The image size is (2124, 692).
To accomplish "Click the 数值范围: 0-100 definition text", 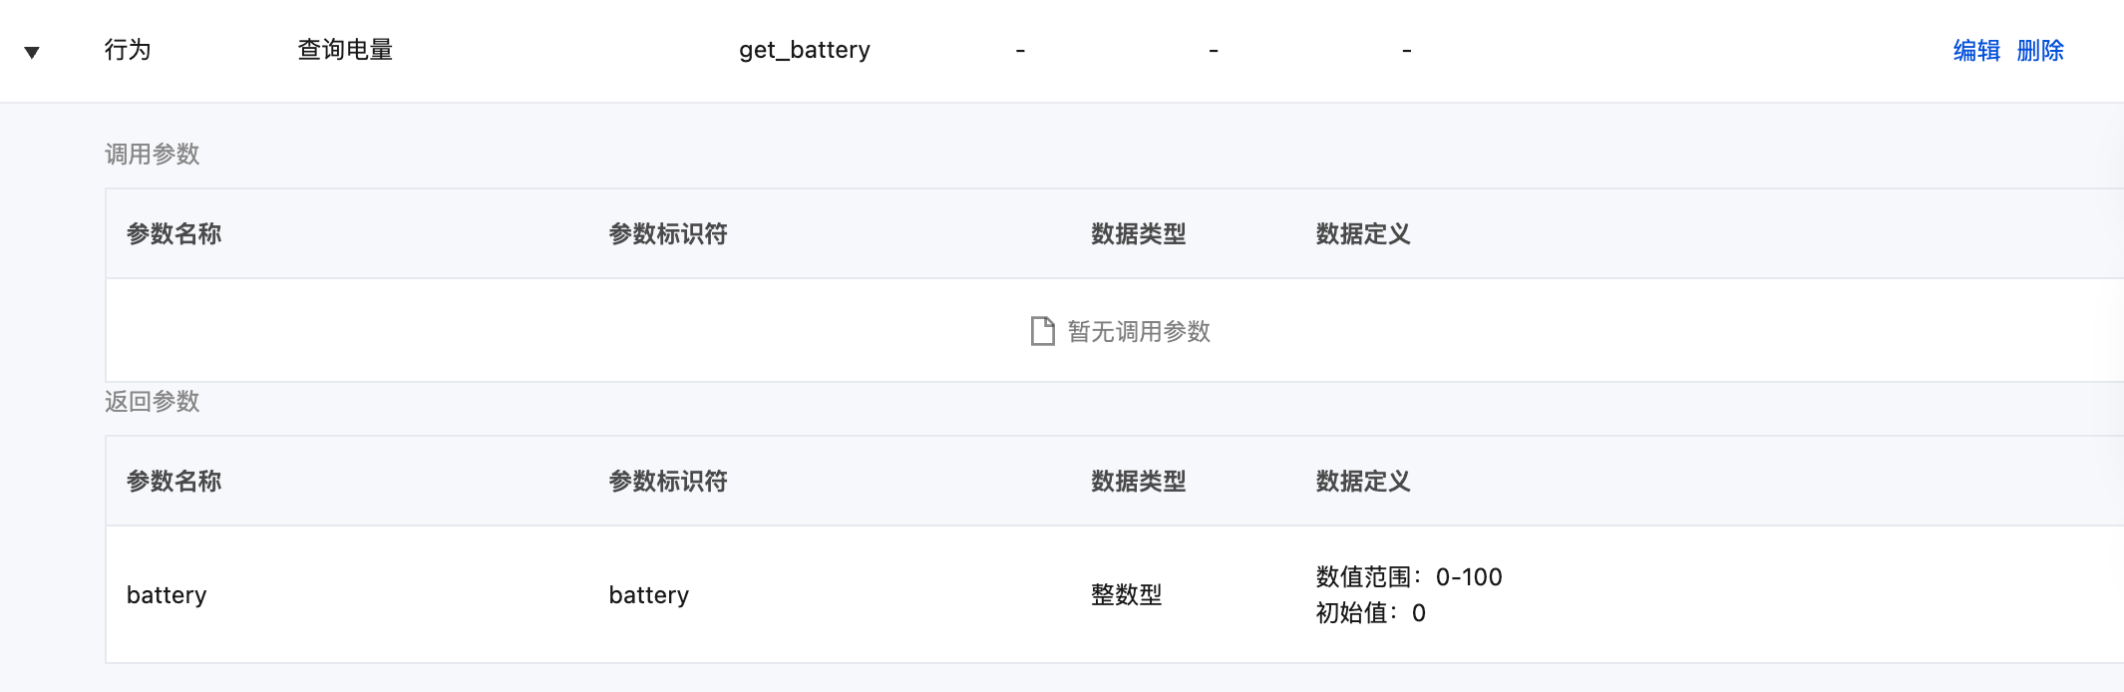I will pos(1408,577).
